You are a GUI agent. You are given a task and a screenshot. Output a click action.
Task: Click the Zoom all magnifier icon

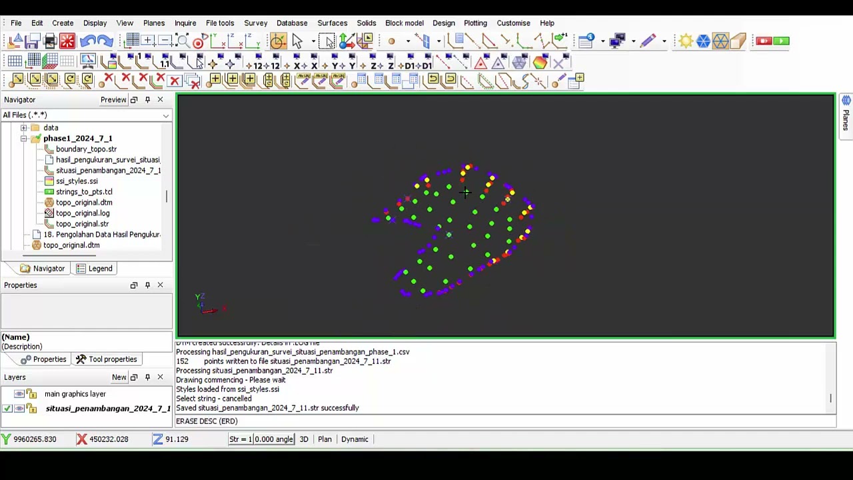(x=183, y=41)
